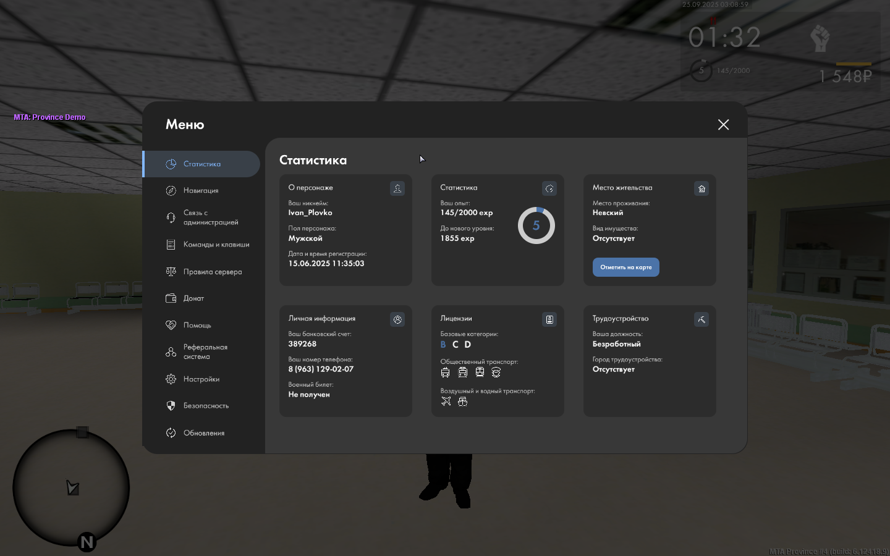Screen dimensions: 890x556
Task: Click the user icon on Личная информация card
Action: [397, 319]
